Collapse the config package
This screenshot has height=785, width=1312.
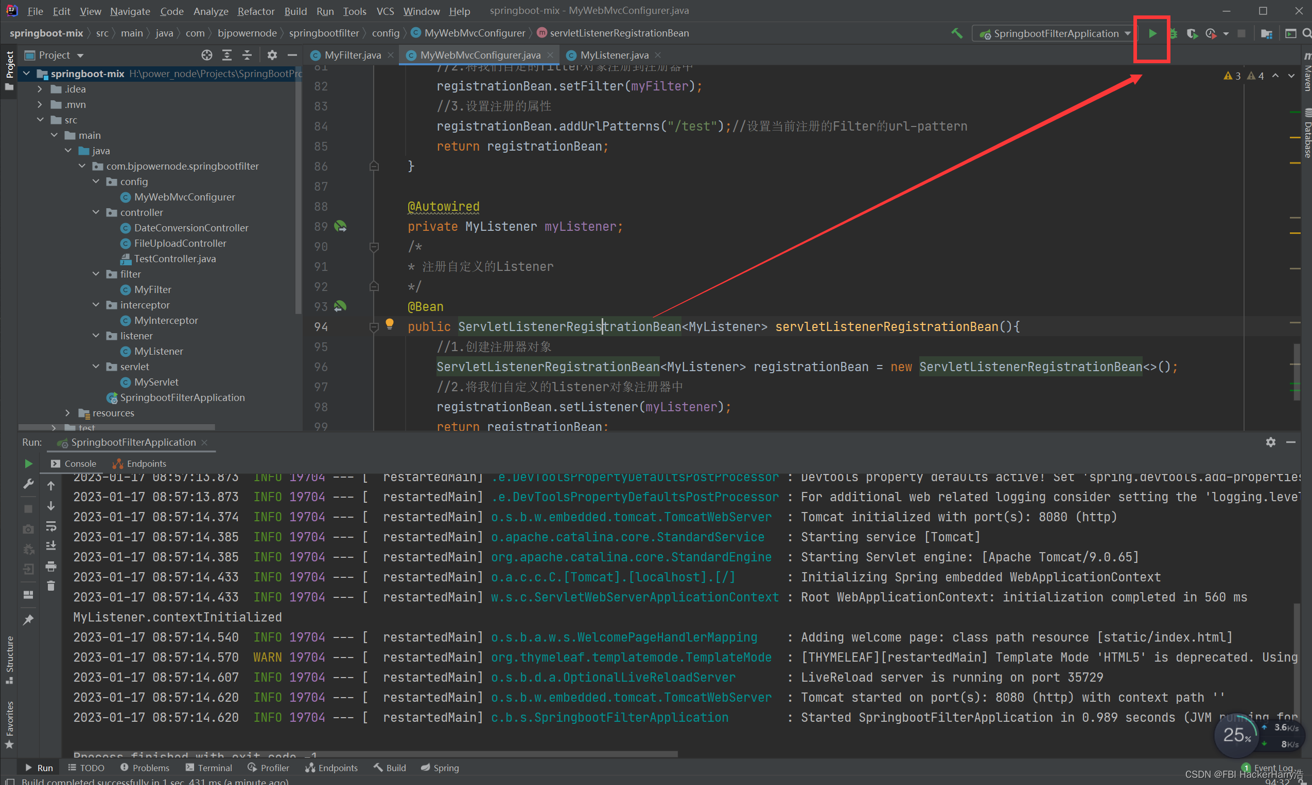(x=96, y=181)
